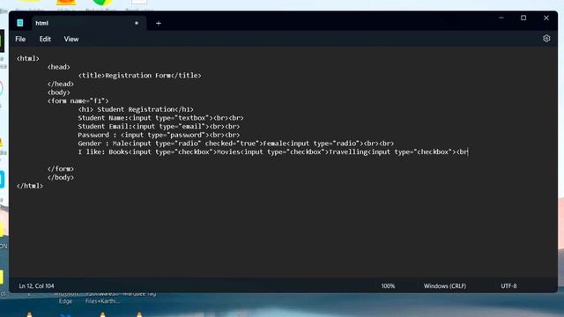Click the I like checkbox line
This screenshot has width=564, height=317.
click(x=273, y=152)
